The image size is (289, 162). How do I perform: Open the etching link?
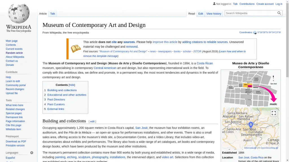pos(72,157)
